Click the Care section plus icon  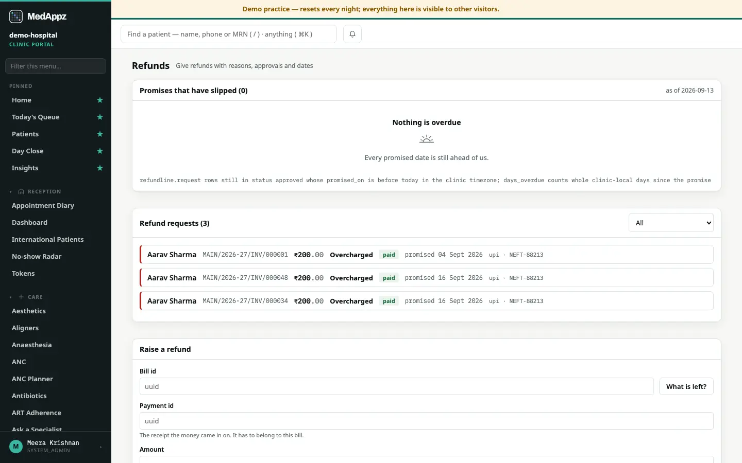(x=21, y=297)
